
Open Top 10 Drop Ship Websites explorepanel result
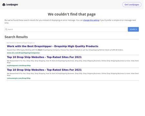(x=44, y=57)
